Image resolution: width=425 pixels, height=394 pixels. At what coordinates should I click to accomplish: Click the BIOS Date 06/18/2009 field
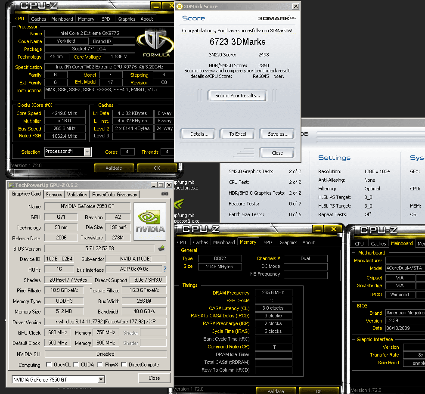(x=405, y=328)
